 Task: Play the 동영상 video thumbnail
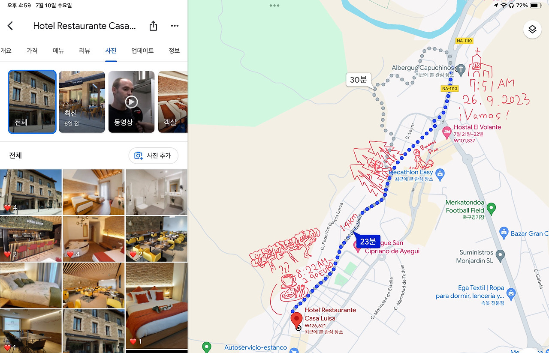[131, 102]
